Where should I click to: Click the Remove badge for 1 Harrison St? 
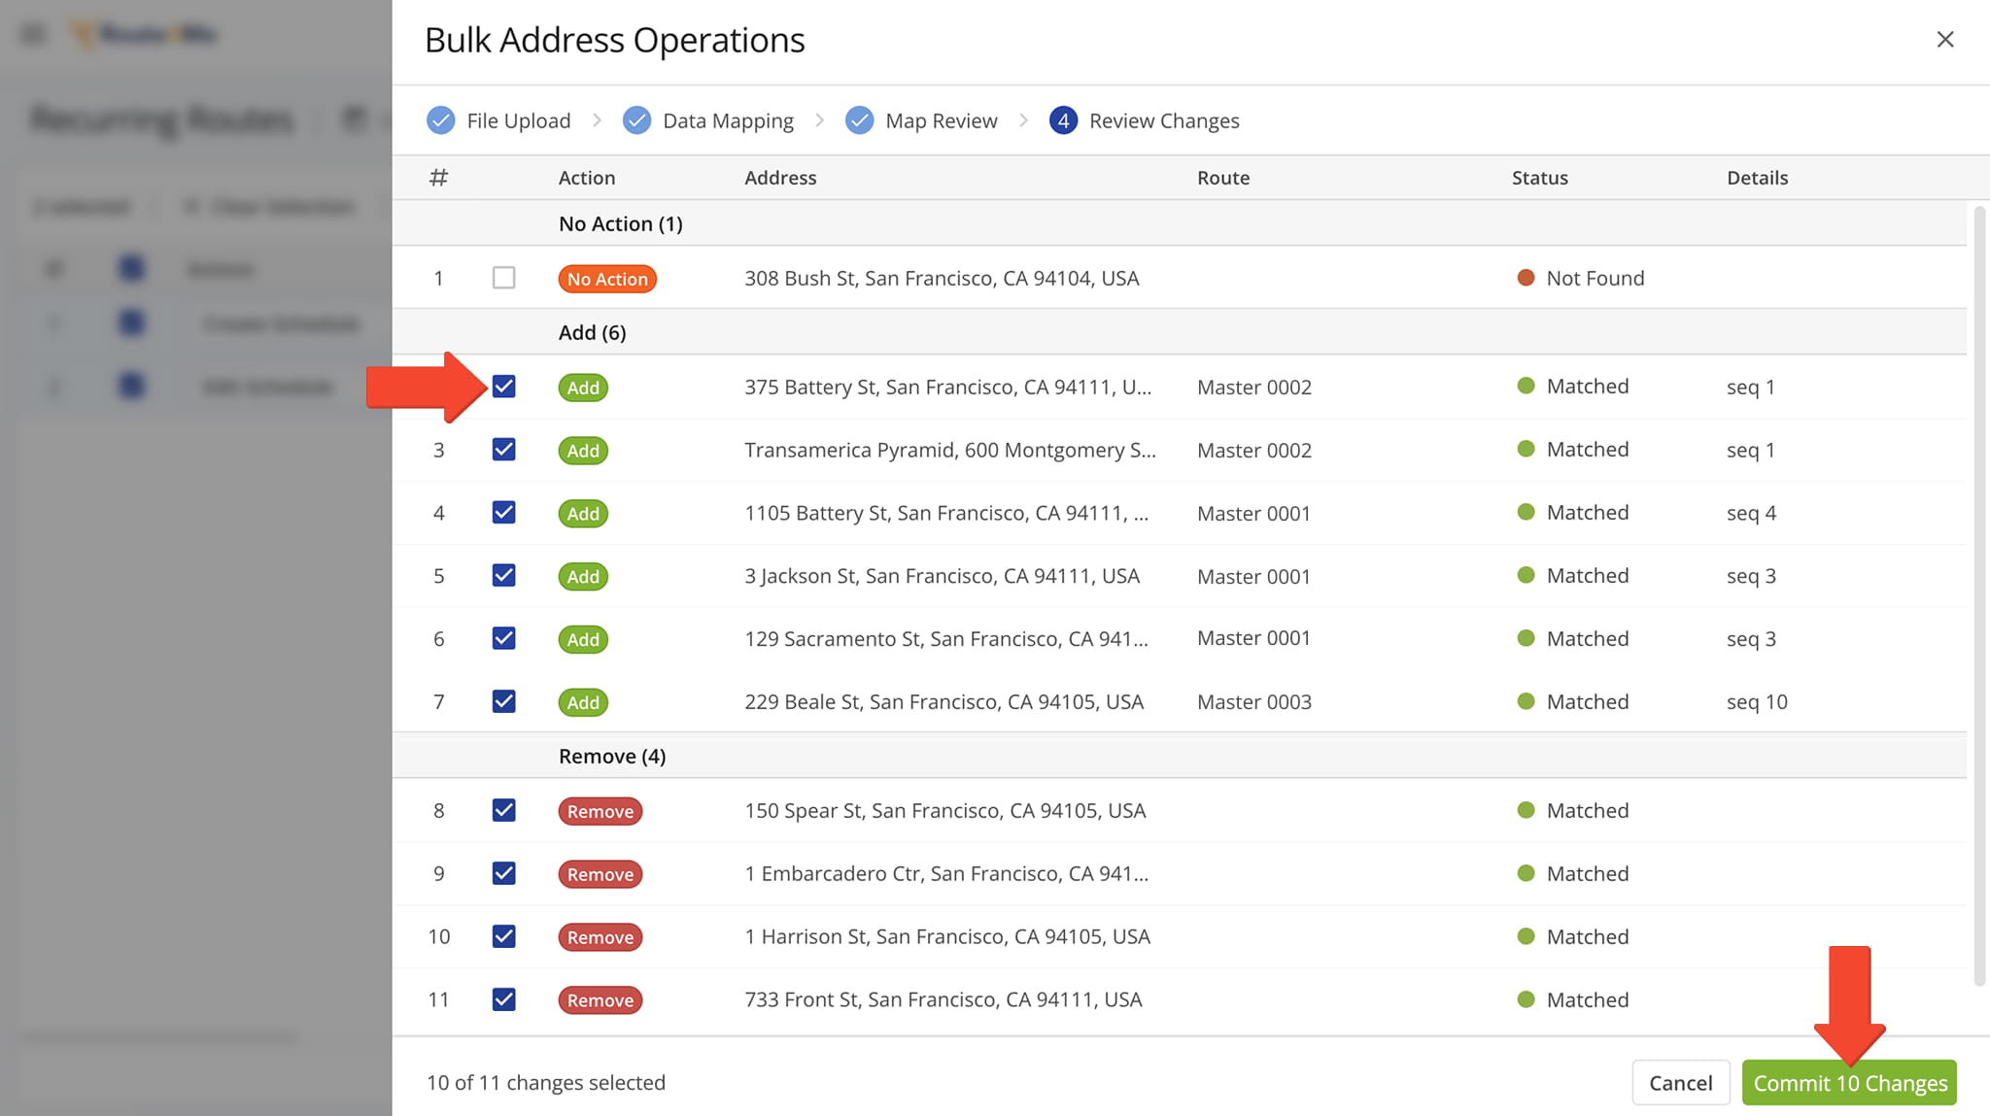click(x=600, y=937)
